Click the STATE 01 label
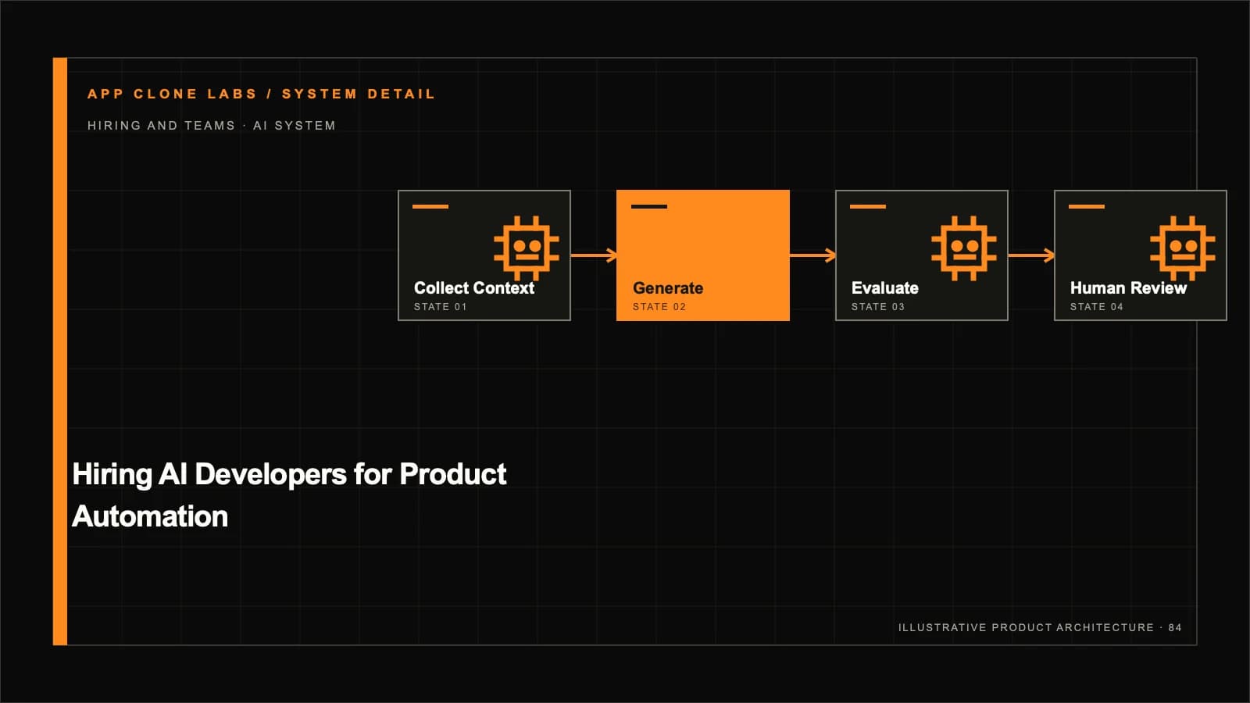This screenshot has height=703, width=1250. click(441, 307)
